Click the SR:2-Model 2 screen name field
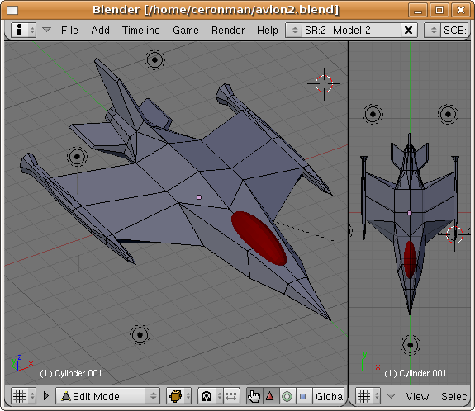Screen dimensions: 475x411 pos(351,31)
